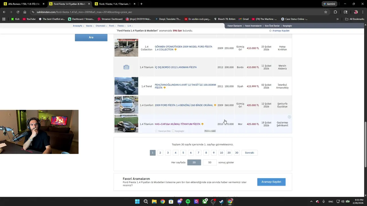367x206 pixels.
Task: Open the Xbox app from the taskbar
Action: tap(205, 201)
